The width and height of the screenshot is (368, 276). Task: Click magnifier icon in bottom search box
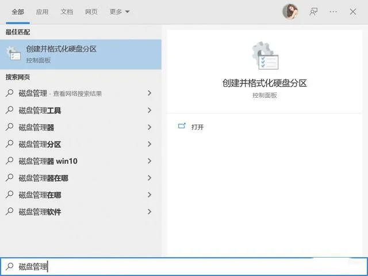pos(10,266)
